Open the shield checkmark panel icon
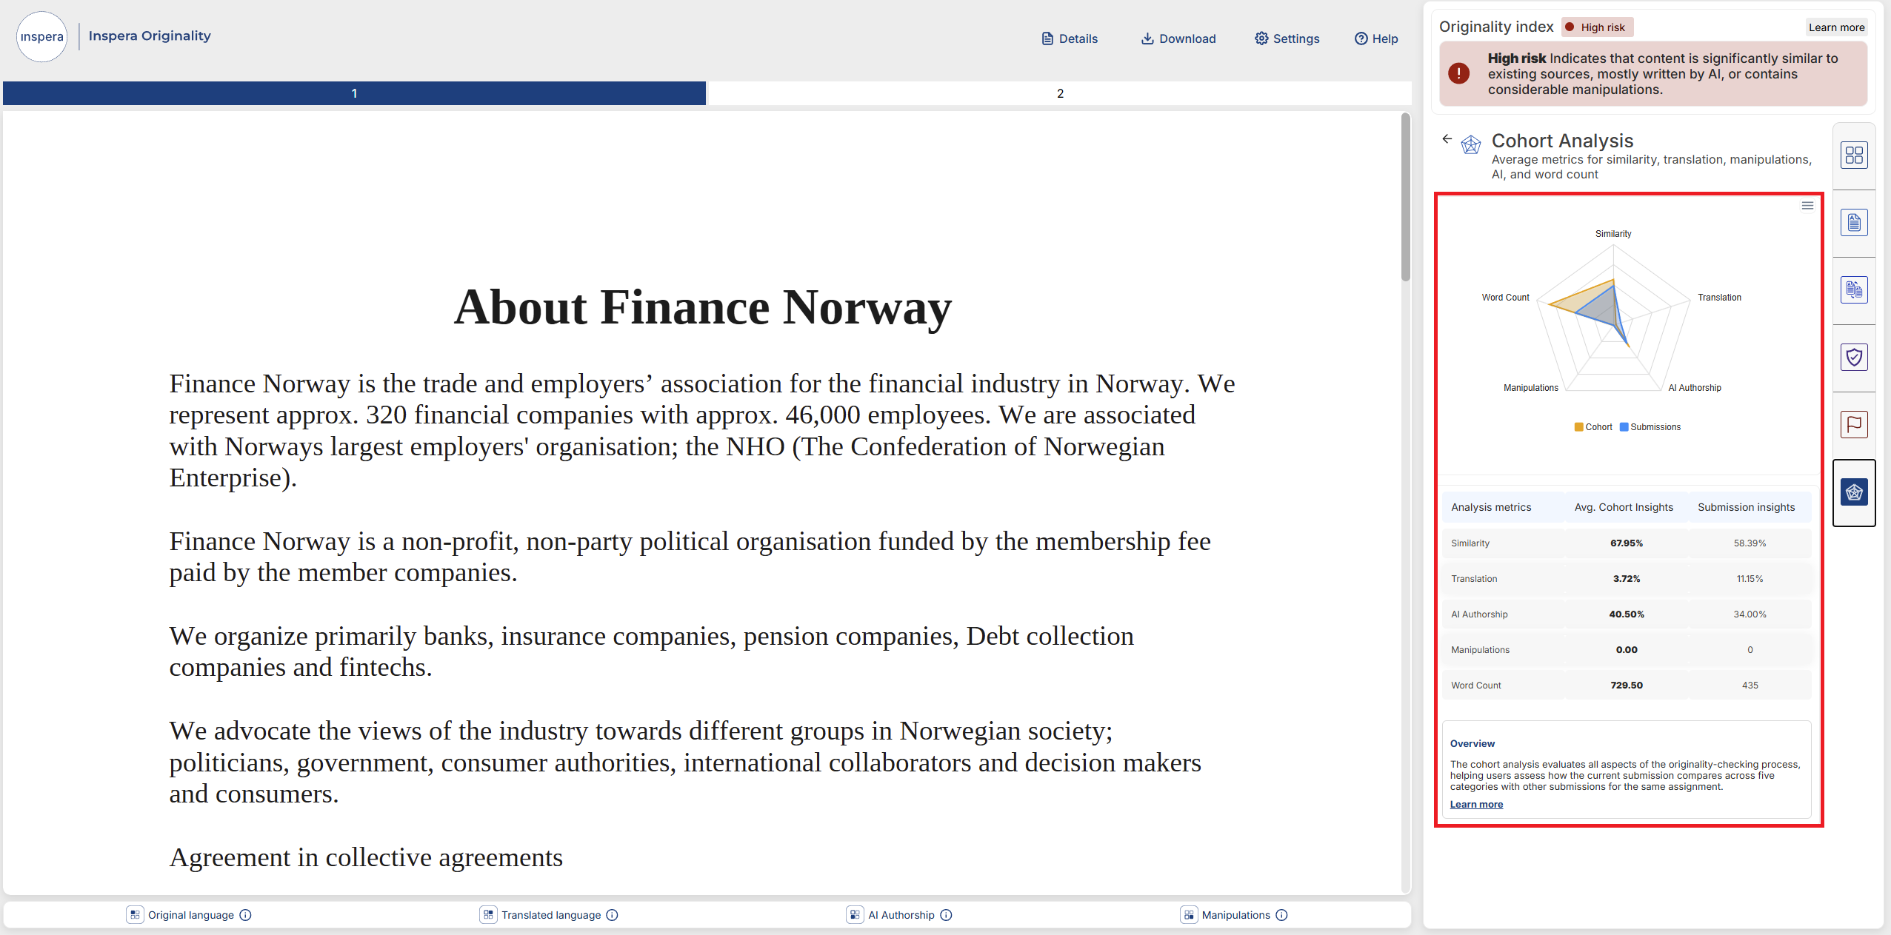Image resolution: width=1891 pixels, height=935 pixels. click(1854, 357)
